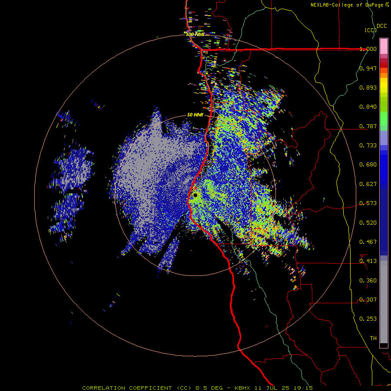Viewport: 391px width, 391px height.
Task: Click the black radar site dot
Action: point(195,195)
